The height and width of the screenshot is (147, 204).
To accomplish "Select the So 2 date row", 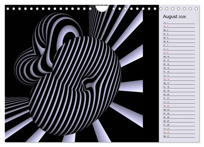I will pyautogui.click(x=179, y=26).
